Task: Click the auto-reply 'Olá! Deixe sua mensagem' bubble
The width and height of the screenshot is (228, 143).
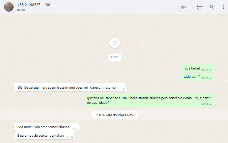Action: pos(71,88)
